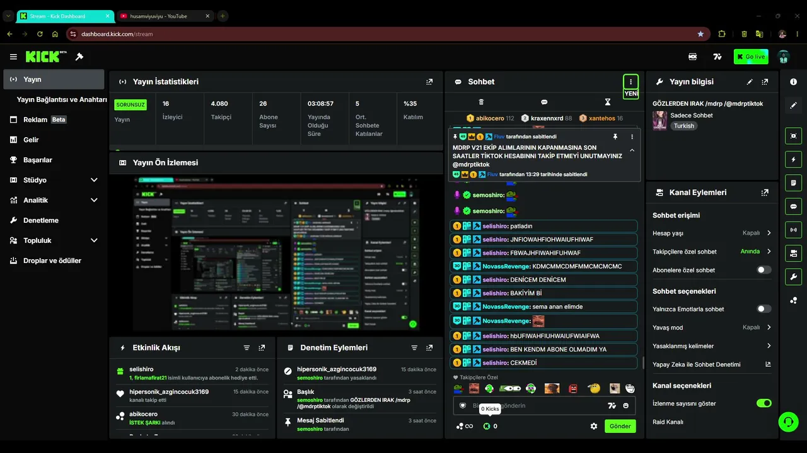
Task: Click hipersonik_azgincocuk3169 in Etkinlik Akışı
Action: click(169, 392)
